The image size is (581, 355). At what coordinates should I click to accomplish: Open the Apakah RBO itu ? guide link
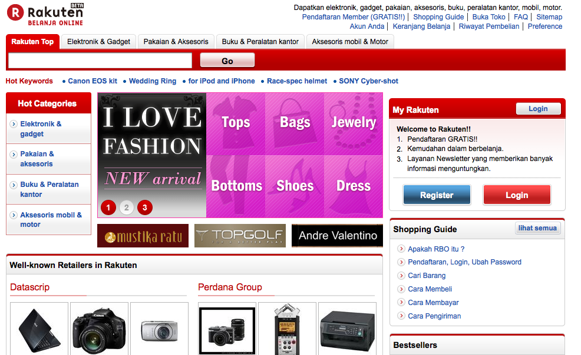point(436,249)
